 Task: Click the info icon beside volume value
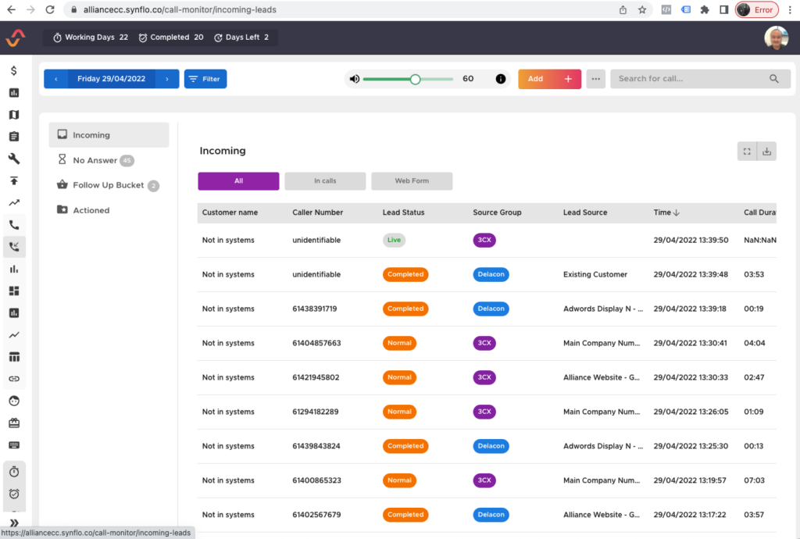click(x=501, y=79)
